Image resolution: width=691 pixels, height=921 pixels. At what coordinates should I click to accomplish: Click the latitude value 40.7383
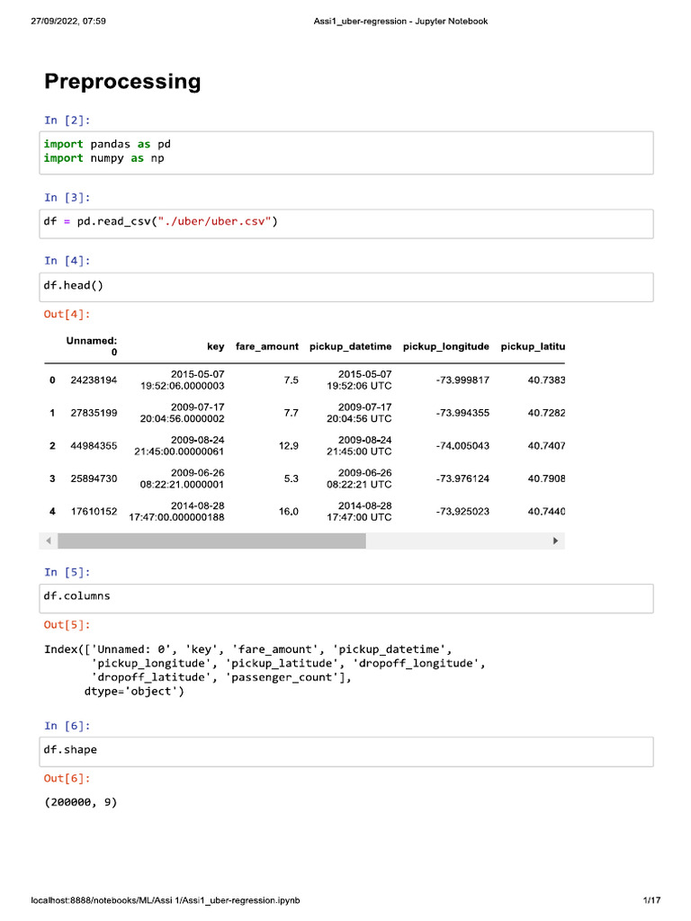click(x=546, y=380)
